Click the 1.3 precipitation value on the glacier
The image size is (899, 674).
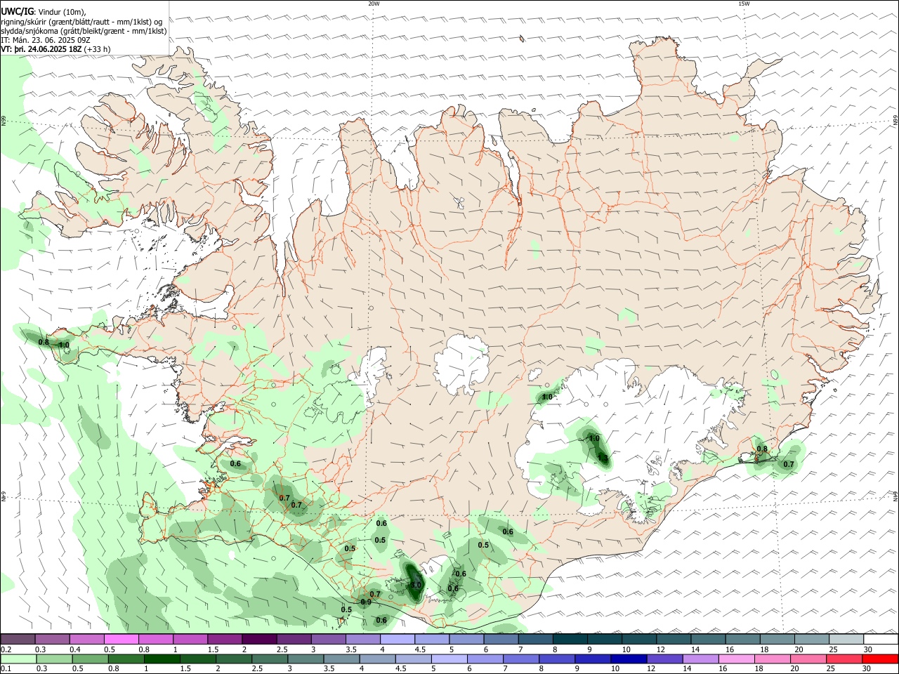coord(603,458)
